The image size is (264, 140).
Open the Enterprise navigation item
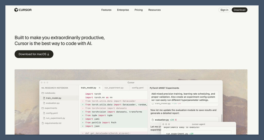click(x=123, y=10)
